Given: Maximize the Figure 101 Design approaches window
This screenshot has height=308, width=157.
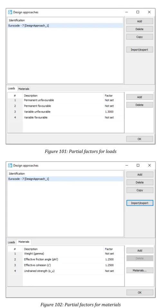Looking at the screenshot, I should point(138,12).
